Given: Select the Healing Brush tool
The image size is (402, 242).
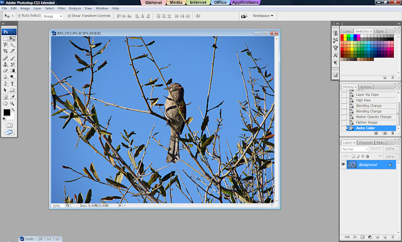Looking at the screenshot, I should tap(6, 58).
